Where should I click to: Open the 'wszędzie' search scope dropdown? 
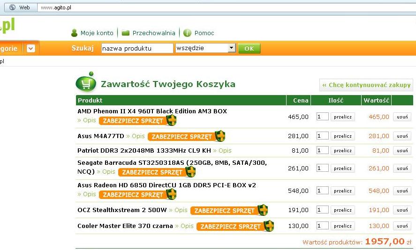(232, 48)
